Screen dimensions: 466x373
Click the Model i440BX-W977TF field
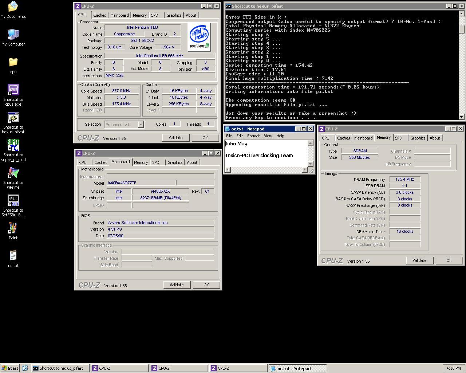click(141, 183)
